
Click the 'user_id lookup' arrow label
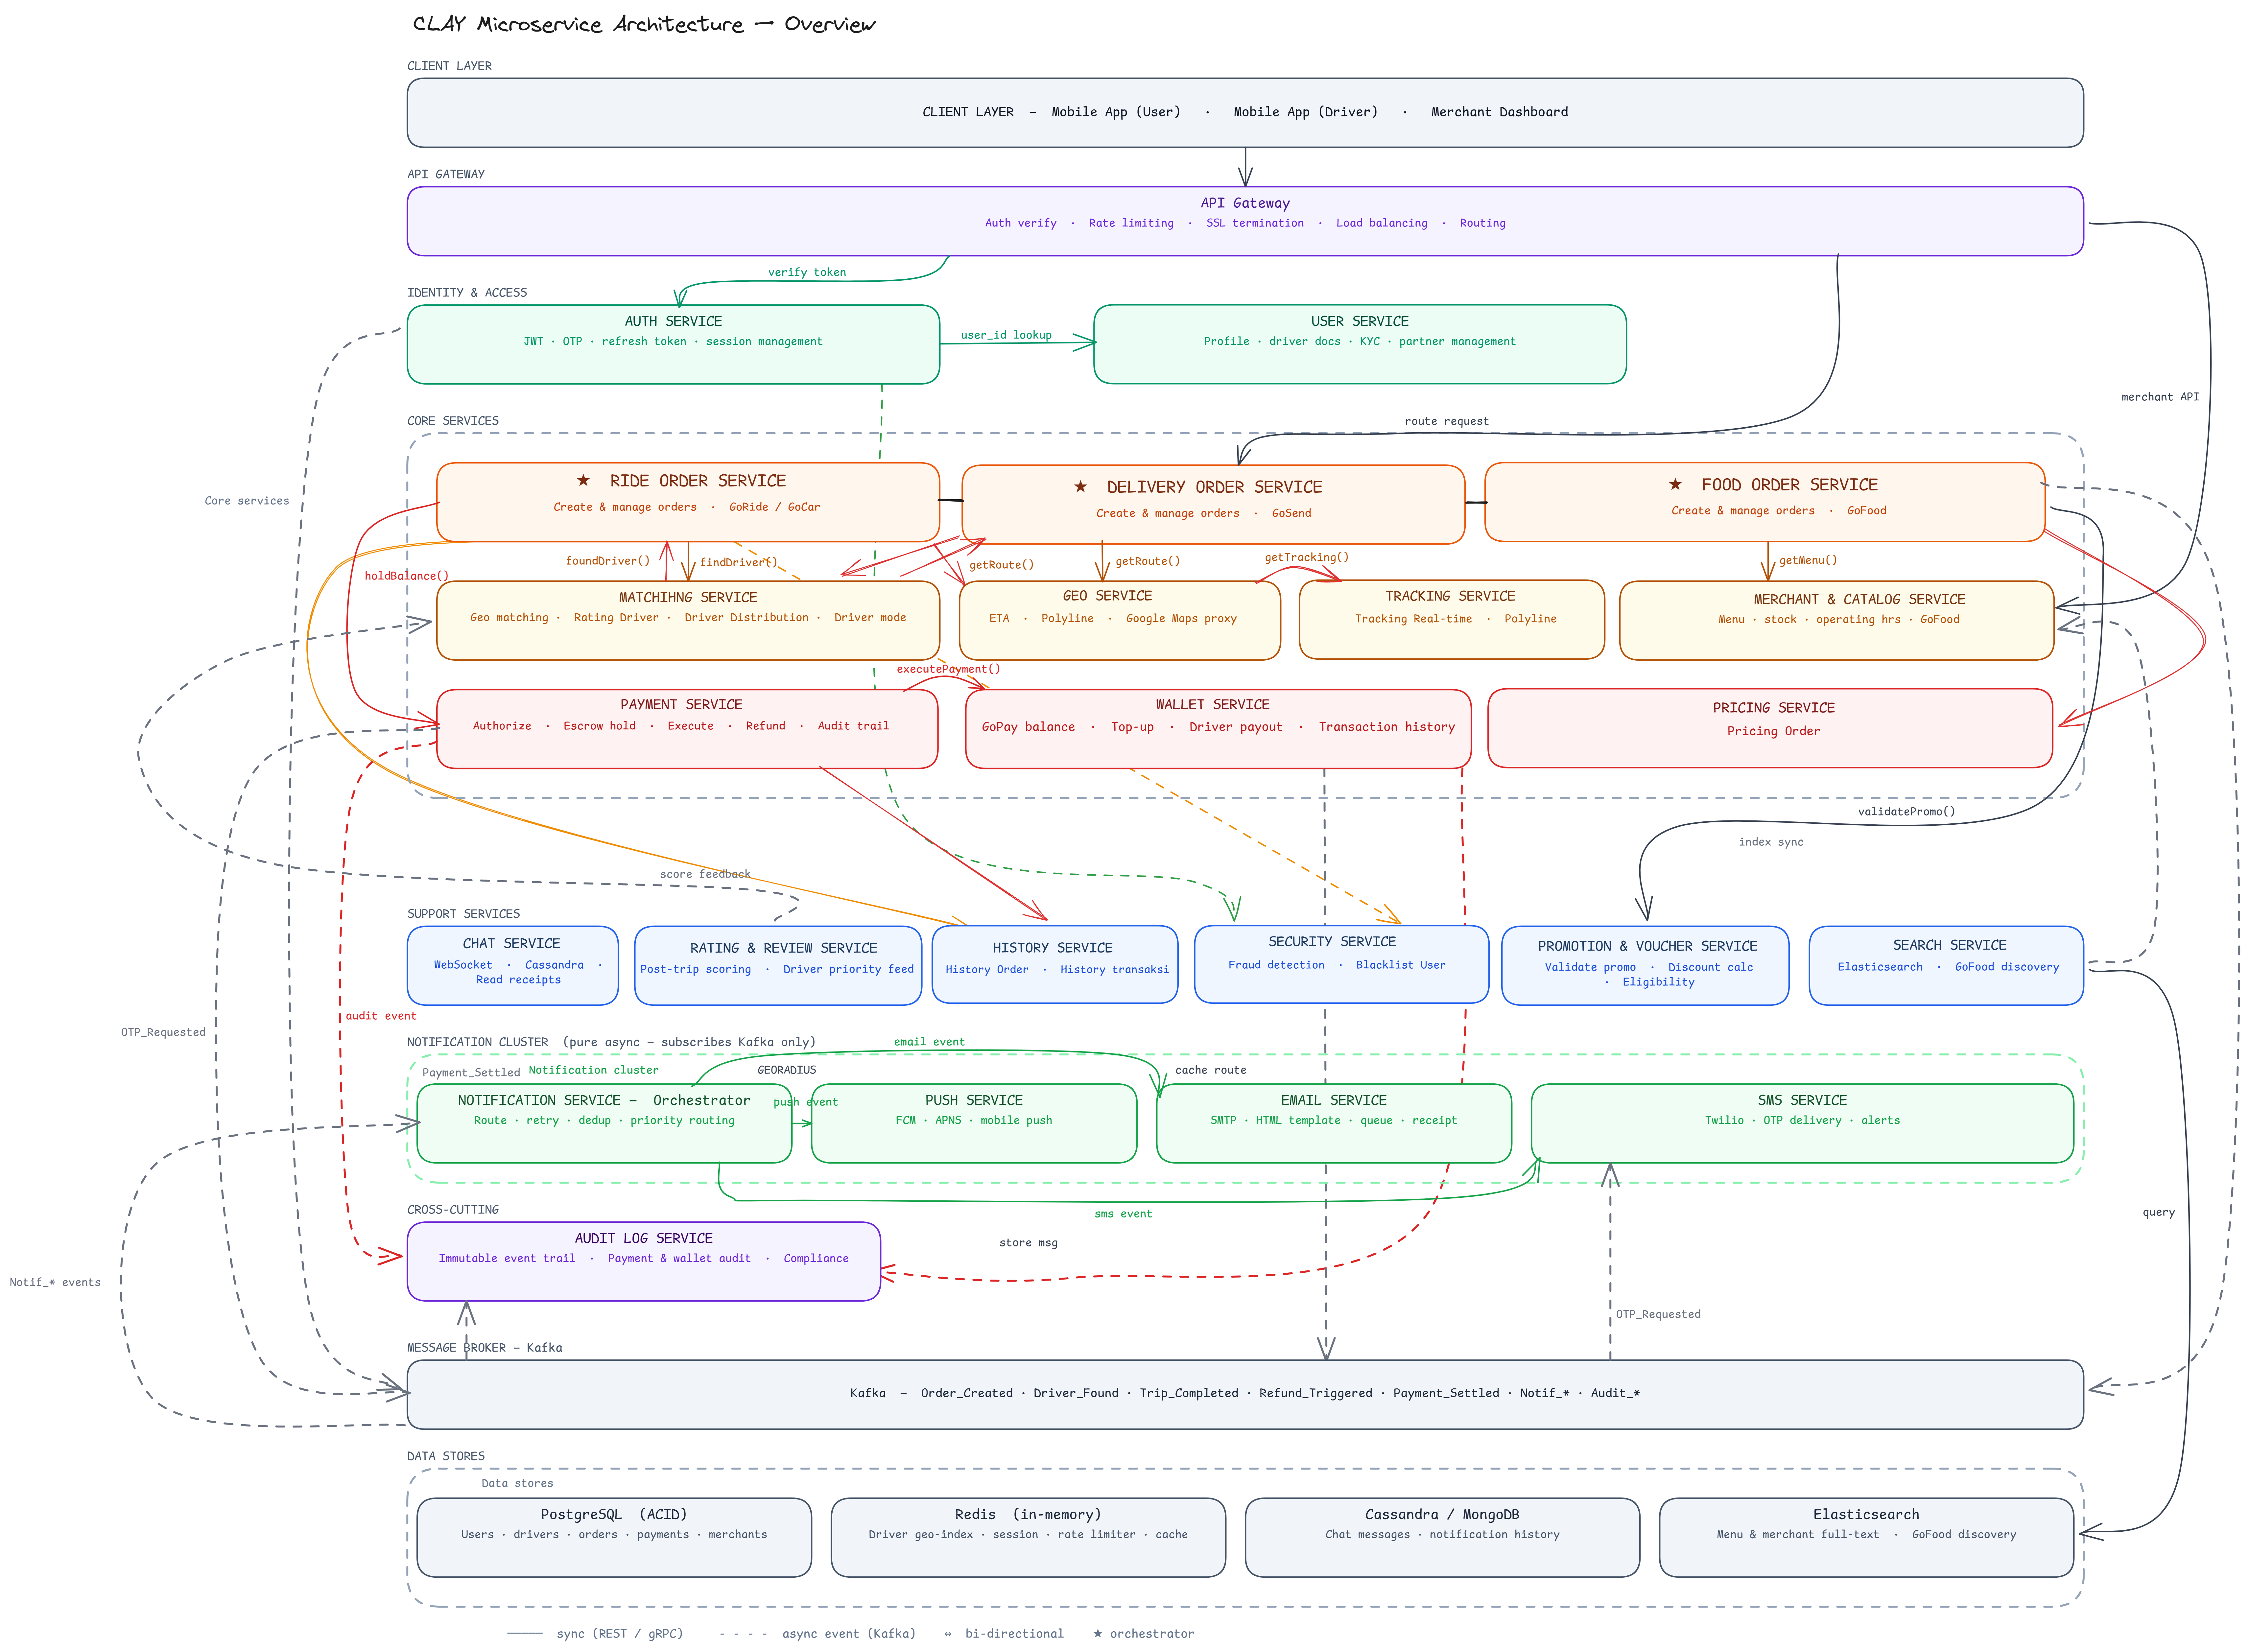1006,335
